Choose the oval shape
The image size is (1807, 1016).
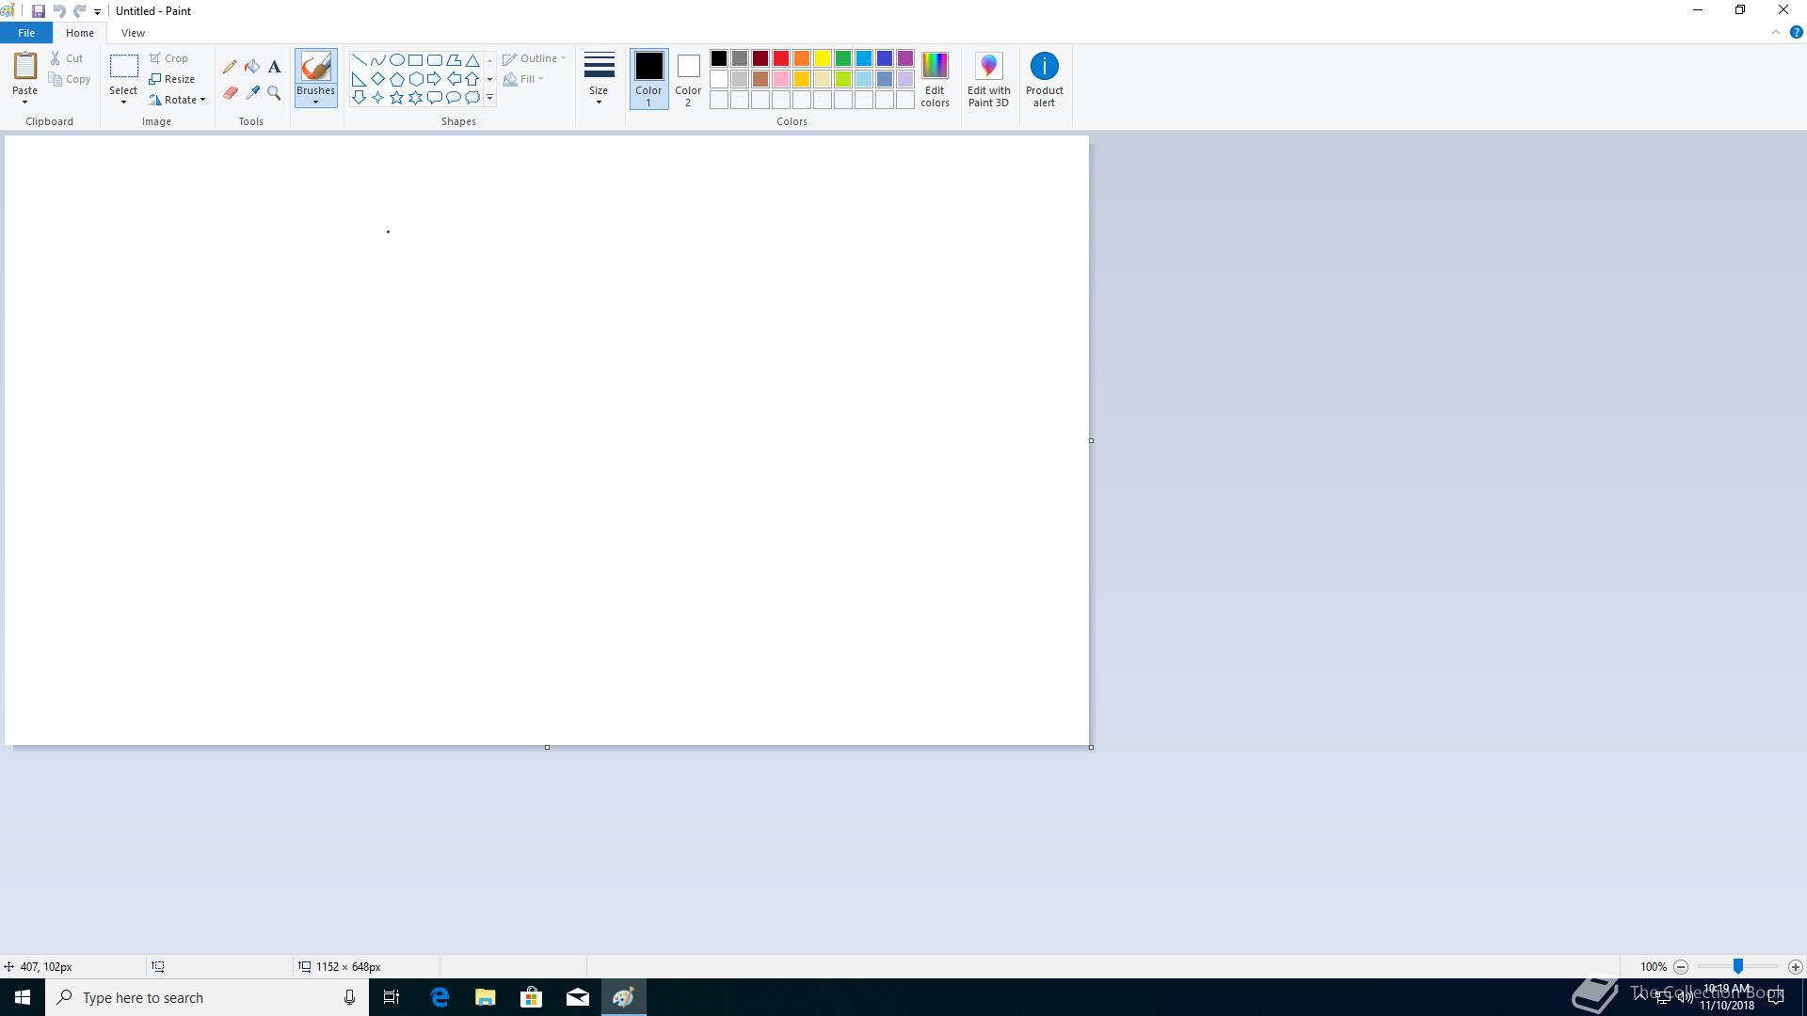coord(397,60)
